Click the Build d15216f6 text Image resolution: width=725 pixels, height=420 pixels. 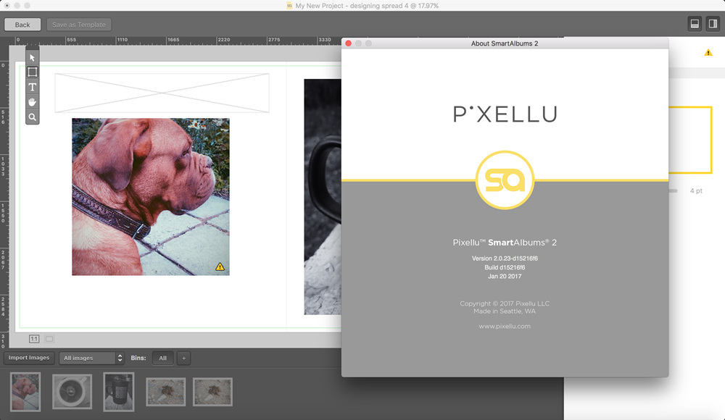pos(505,267)
